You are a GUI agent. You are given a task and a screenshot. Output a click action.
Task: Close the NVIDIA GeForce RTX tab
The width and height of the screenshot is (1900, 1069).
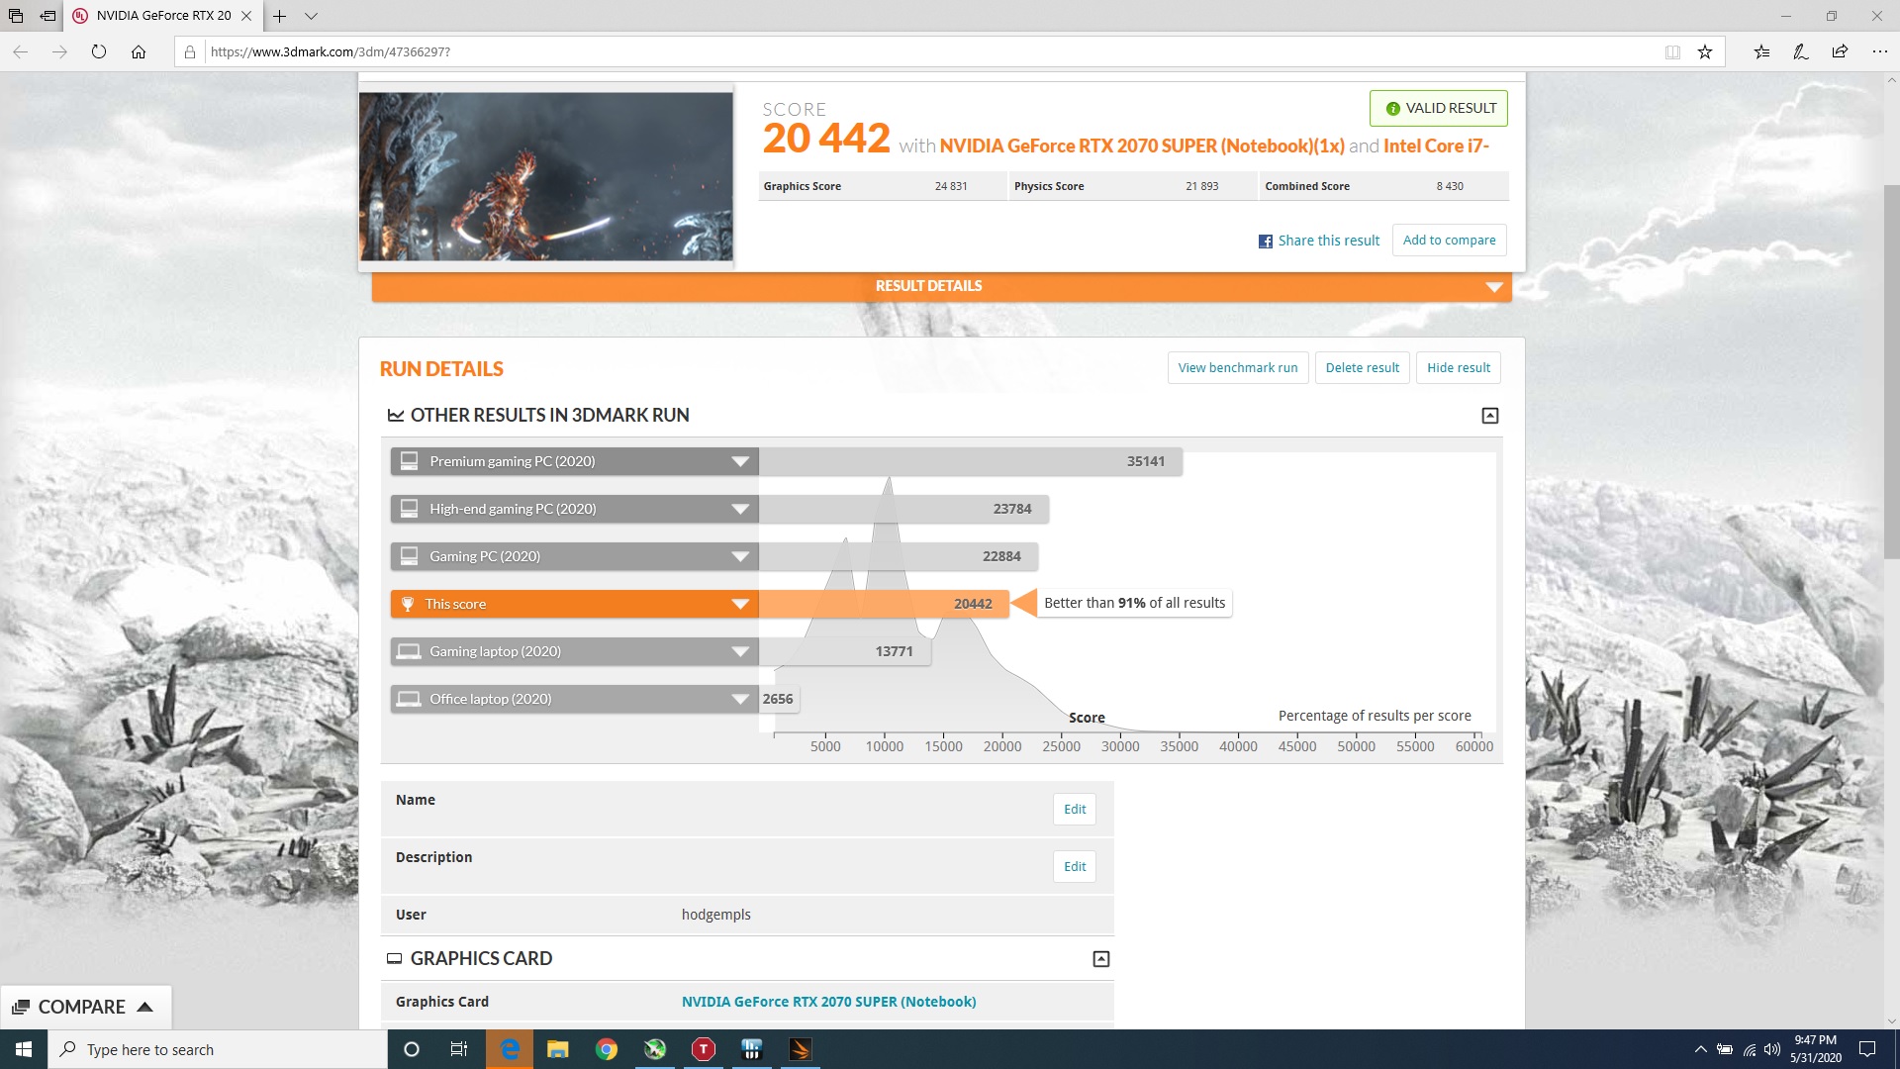[x=246, y=16]
